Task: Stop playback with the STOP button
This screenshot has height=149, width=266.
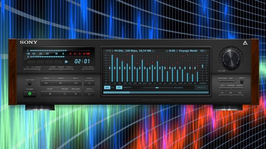Action: pos(50,94)
